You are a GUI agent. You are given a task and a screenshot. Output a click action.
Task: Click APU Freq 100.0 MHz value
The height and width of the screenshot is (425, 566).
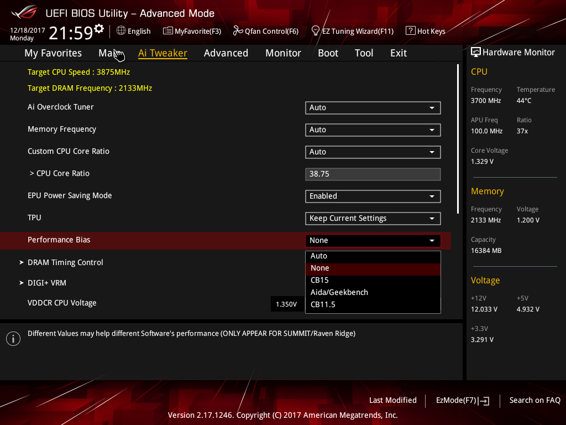(x=486, y=131)
